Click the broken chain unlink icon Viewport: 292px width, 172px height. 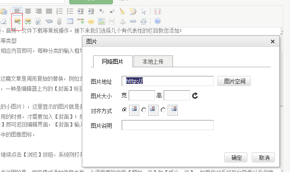tap(144, 21)
